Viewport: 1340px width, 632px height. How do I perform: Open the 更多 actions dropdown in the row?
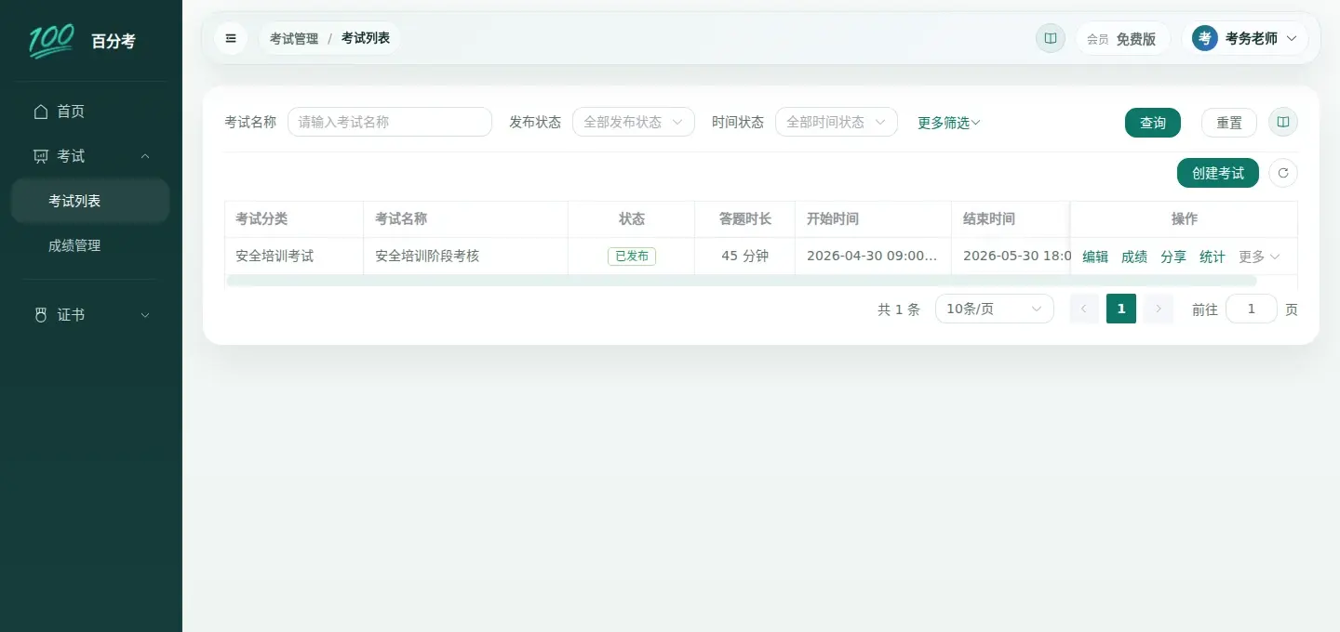(x=1260, y=257)
